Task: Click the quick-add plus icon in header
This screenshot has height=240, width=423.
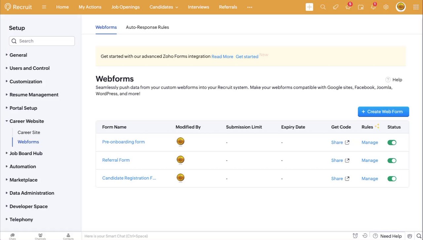Action: pyautogui.click(x=309, y=7)
